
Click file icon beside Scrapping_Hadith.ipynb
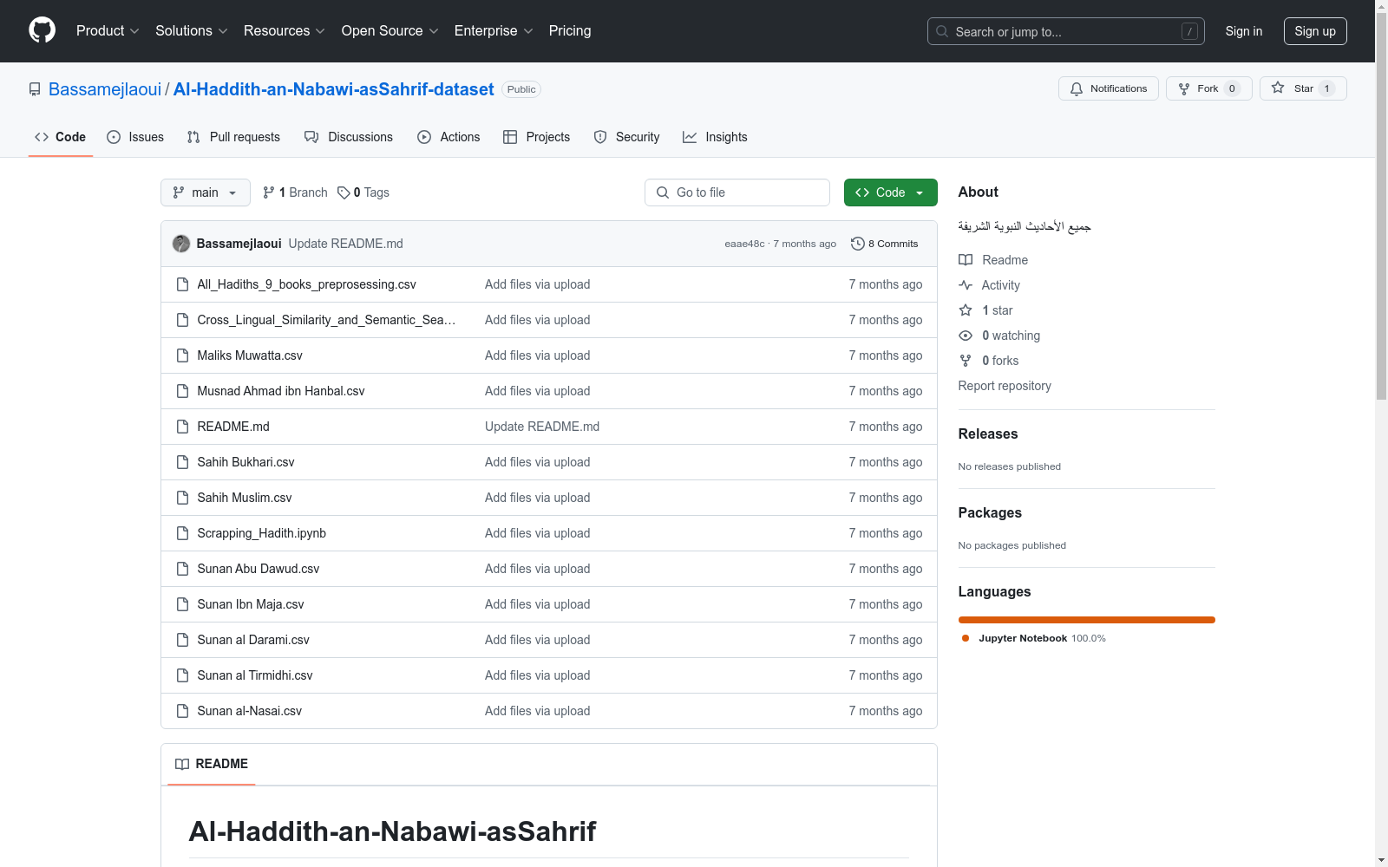click(x=182, y=533)
